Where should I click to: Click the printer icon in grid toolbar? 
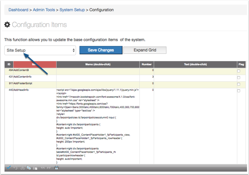[x=56, y=167]
